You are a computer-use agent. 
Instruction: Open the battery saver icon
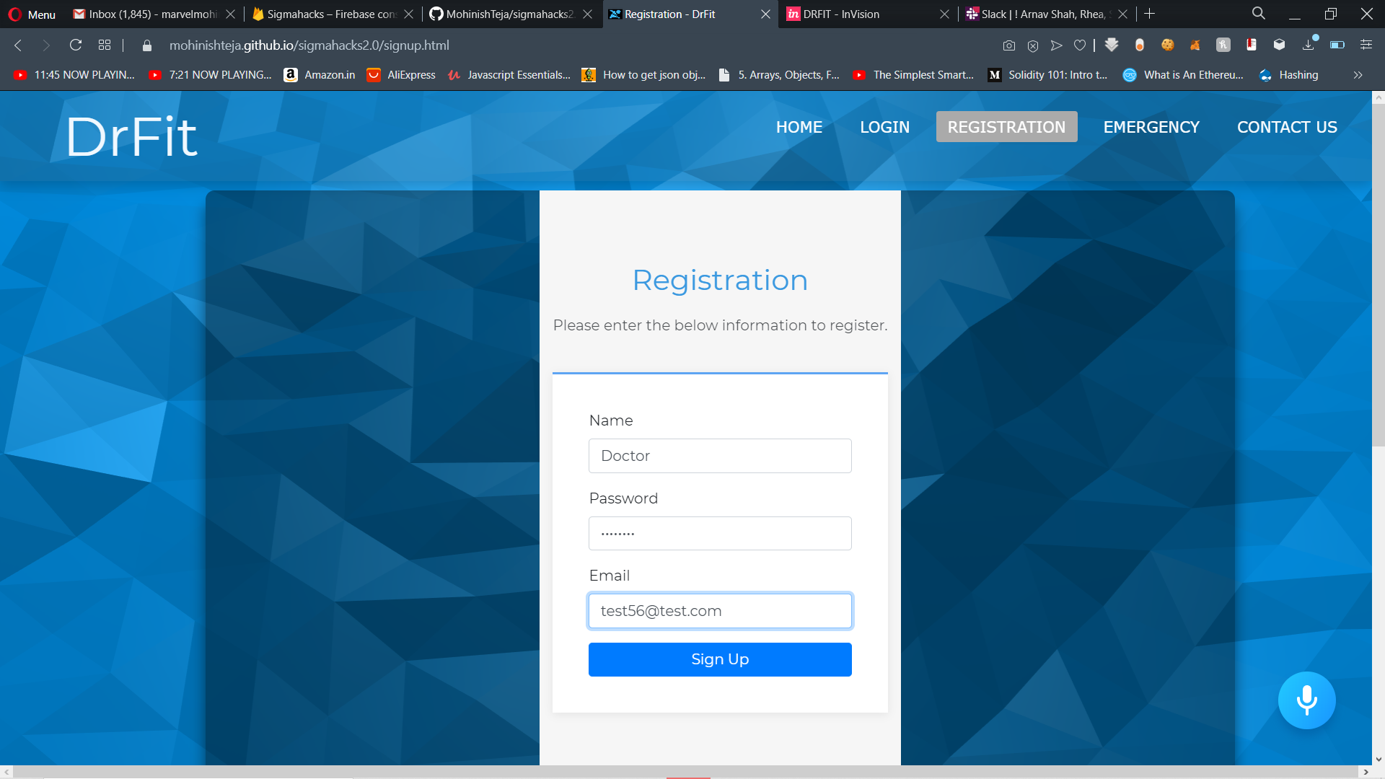(x=1337, y=45)
